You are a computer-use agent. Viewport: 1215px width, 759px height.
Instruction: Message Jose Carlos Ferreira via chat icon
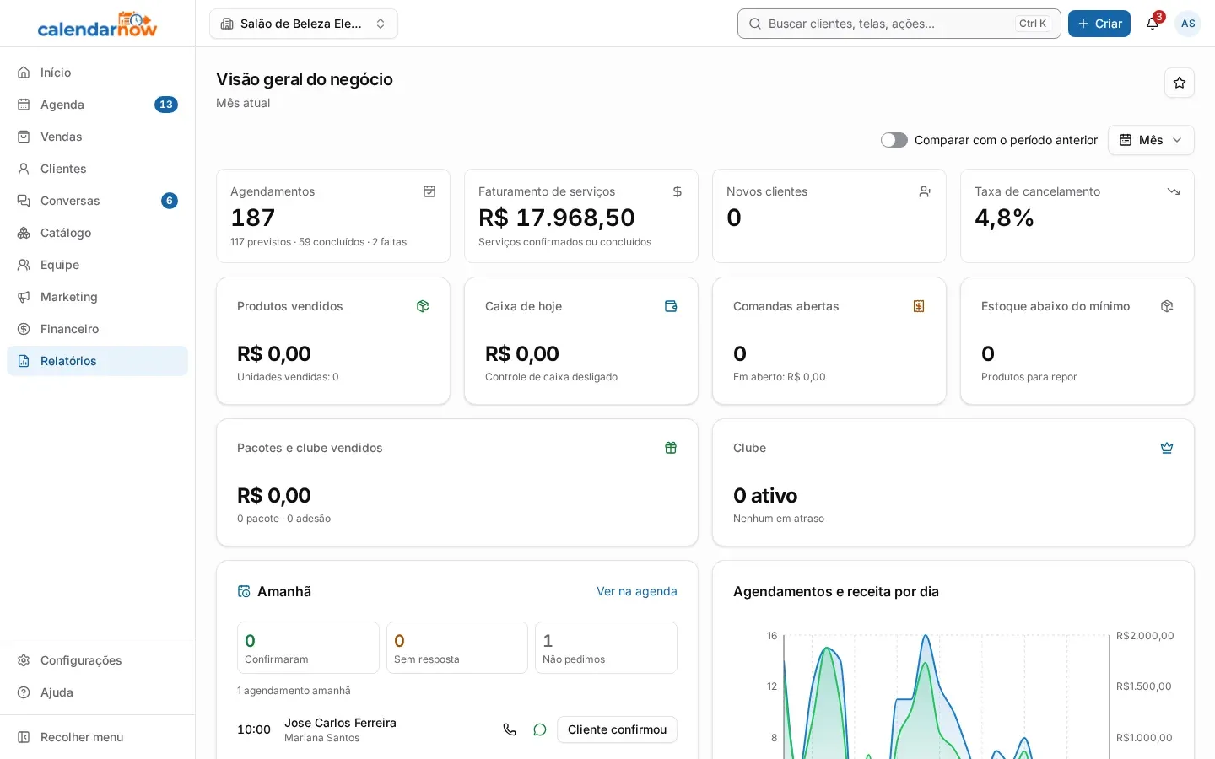click(x=540, y=729)
